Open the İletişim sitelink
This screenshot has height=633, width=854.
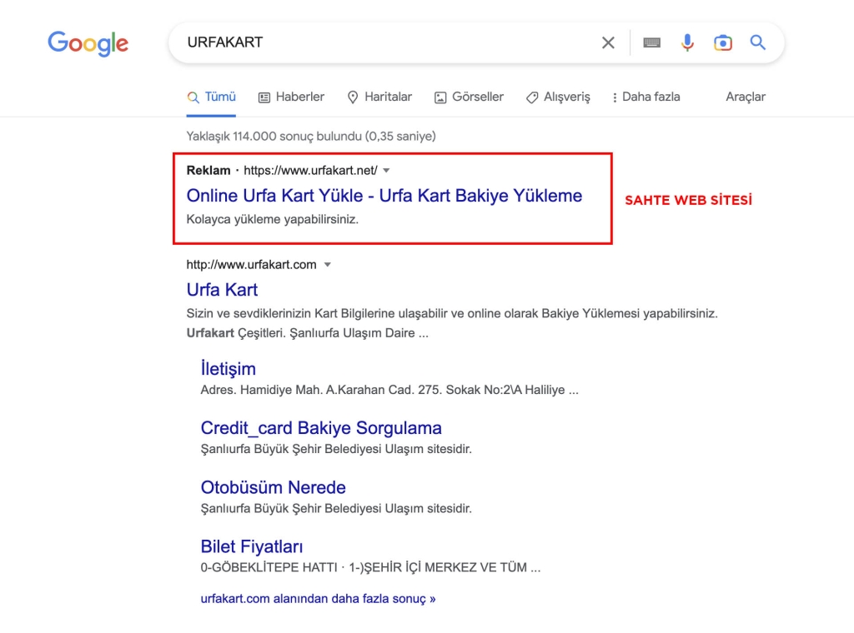[228, 369]
